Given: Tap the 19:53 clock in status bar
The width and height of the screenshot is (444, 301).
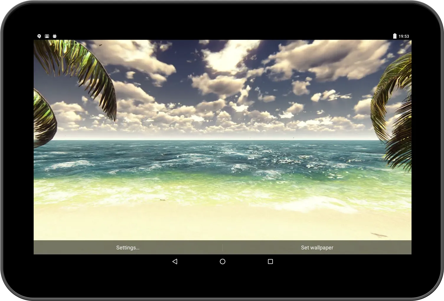Looking at the screenshot, I should click(x=404, y=36).
